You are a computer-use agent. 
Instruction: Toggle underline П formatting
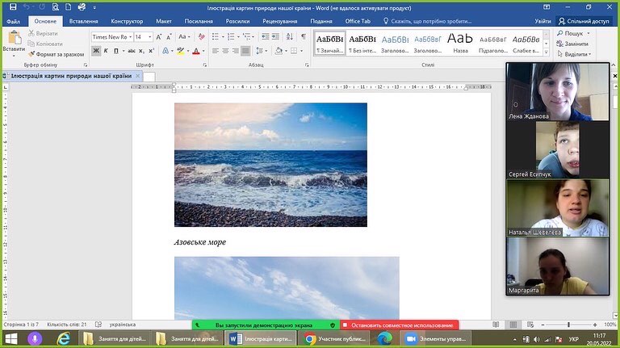click(x=116, y=51)
